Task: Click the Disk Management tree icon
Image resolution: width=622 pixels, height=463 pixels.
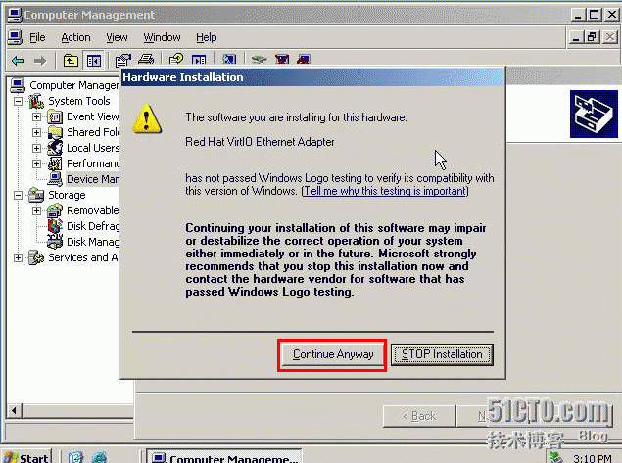Action: click(x=55, y=242)
